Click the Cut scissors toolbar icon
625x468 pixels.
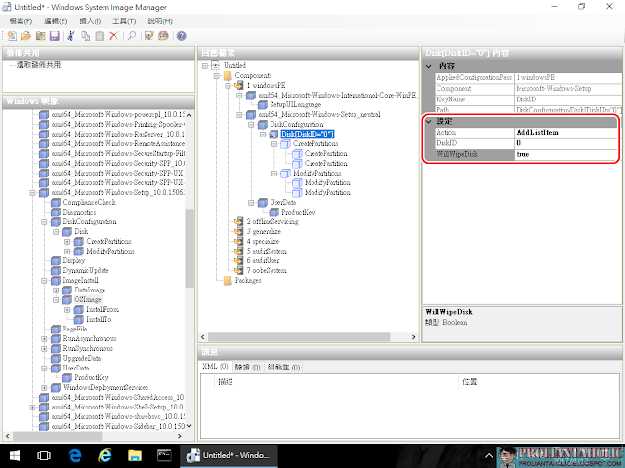coord(71,36)
